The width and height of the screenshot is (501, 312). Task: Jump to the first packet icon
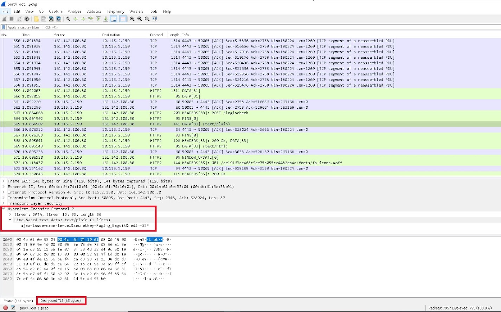[98, 19]
